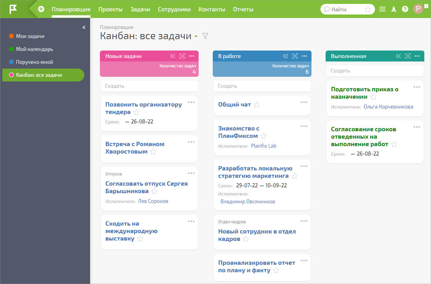Open the Отчеты menu
The image size is (431, 284).
pyautogui.click(x=243, y=9)
